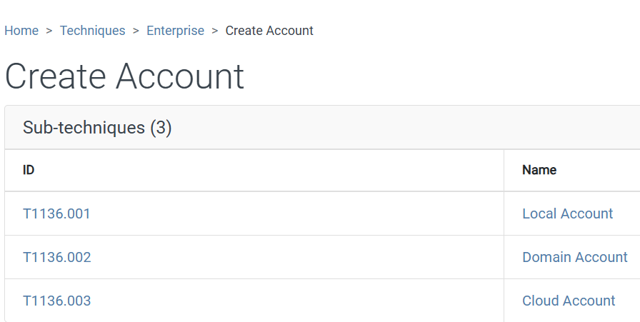
Task: Click the Name column header
Action: [x=539, y=170]
